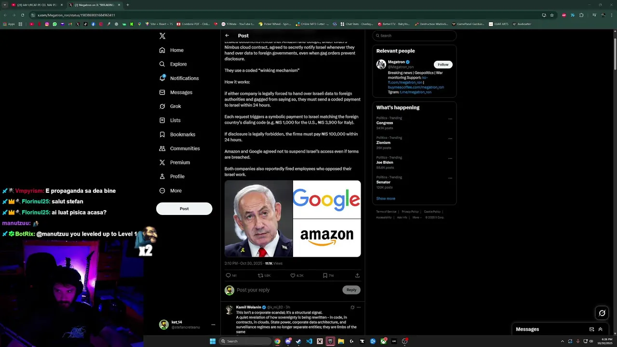Viewport: 617px width, 347px height.
Task: Click the browser address bar URL
Action: [76, 15]
